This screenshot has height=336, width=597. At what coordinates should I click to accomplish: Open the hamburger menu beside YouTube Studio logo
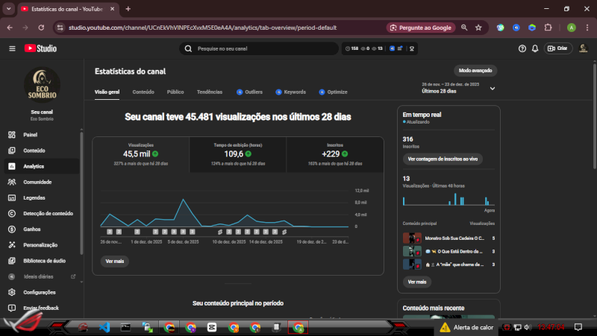tap(12, 48)
